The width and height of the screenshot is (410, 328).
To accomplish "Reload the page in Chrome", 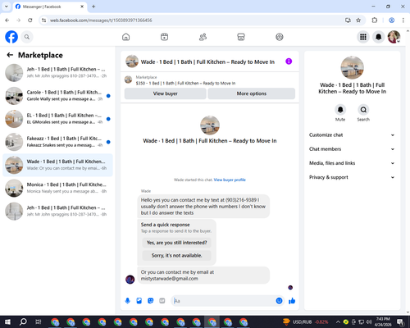I will (x=30, y=20).
